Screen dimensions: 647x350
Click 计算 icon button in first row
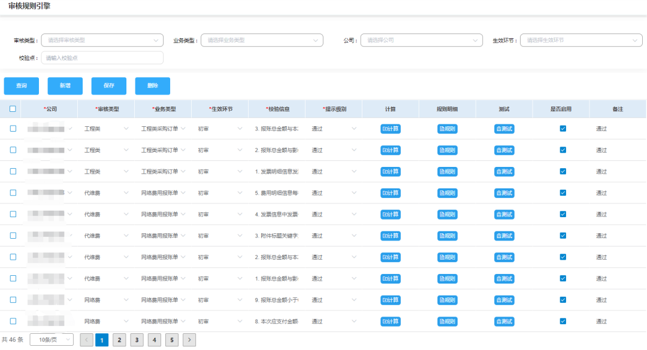pos(390,129)
